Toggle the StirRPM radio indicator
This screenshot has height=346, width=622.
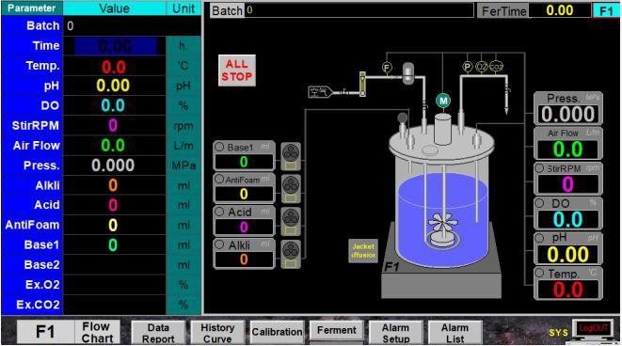539,168
